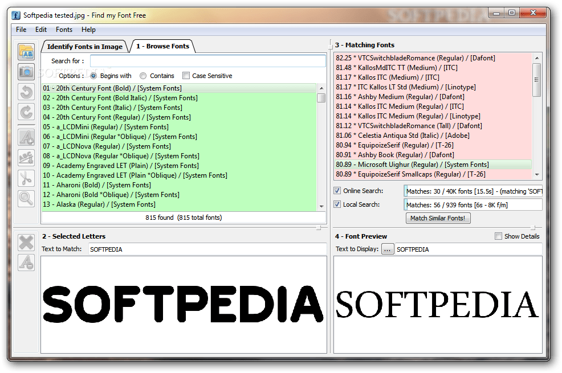Click the Matching Fonts scroll up arrow
The image size is (562, 373).
coord(536,58)
